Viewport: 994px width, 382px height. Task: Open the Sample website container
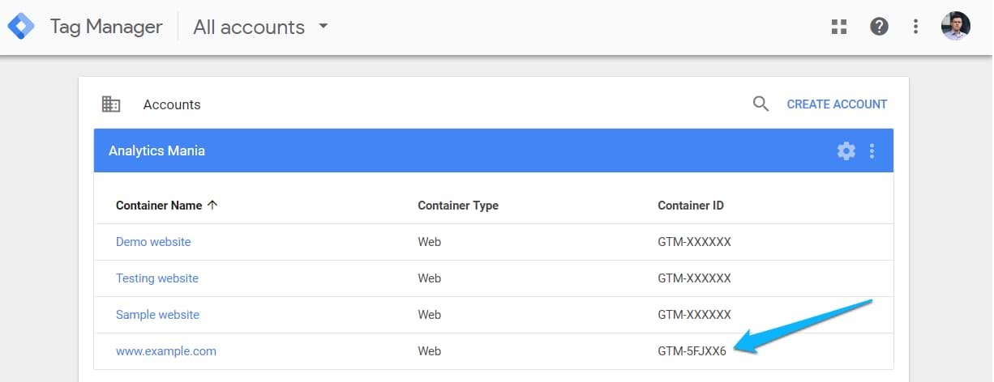157,315
